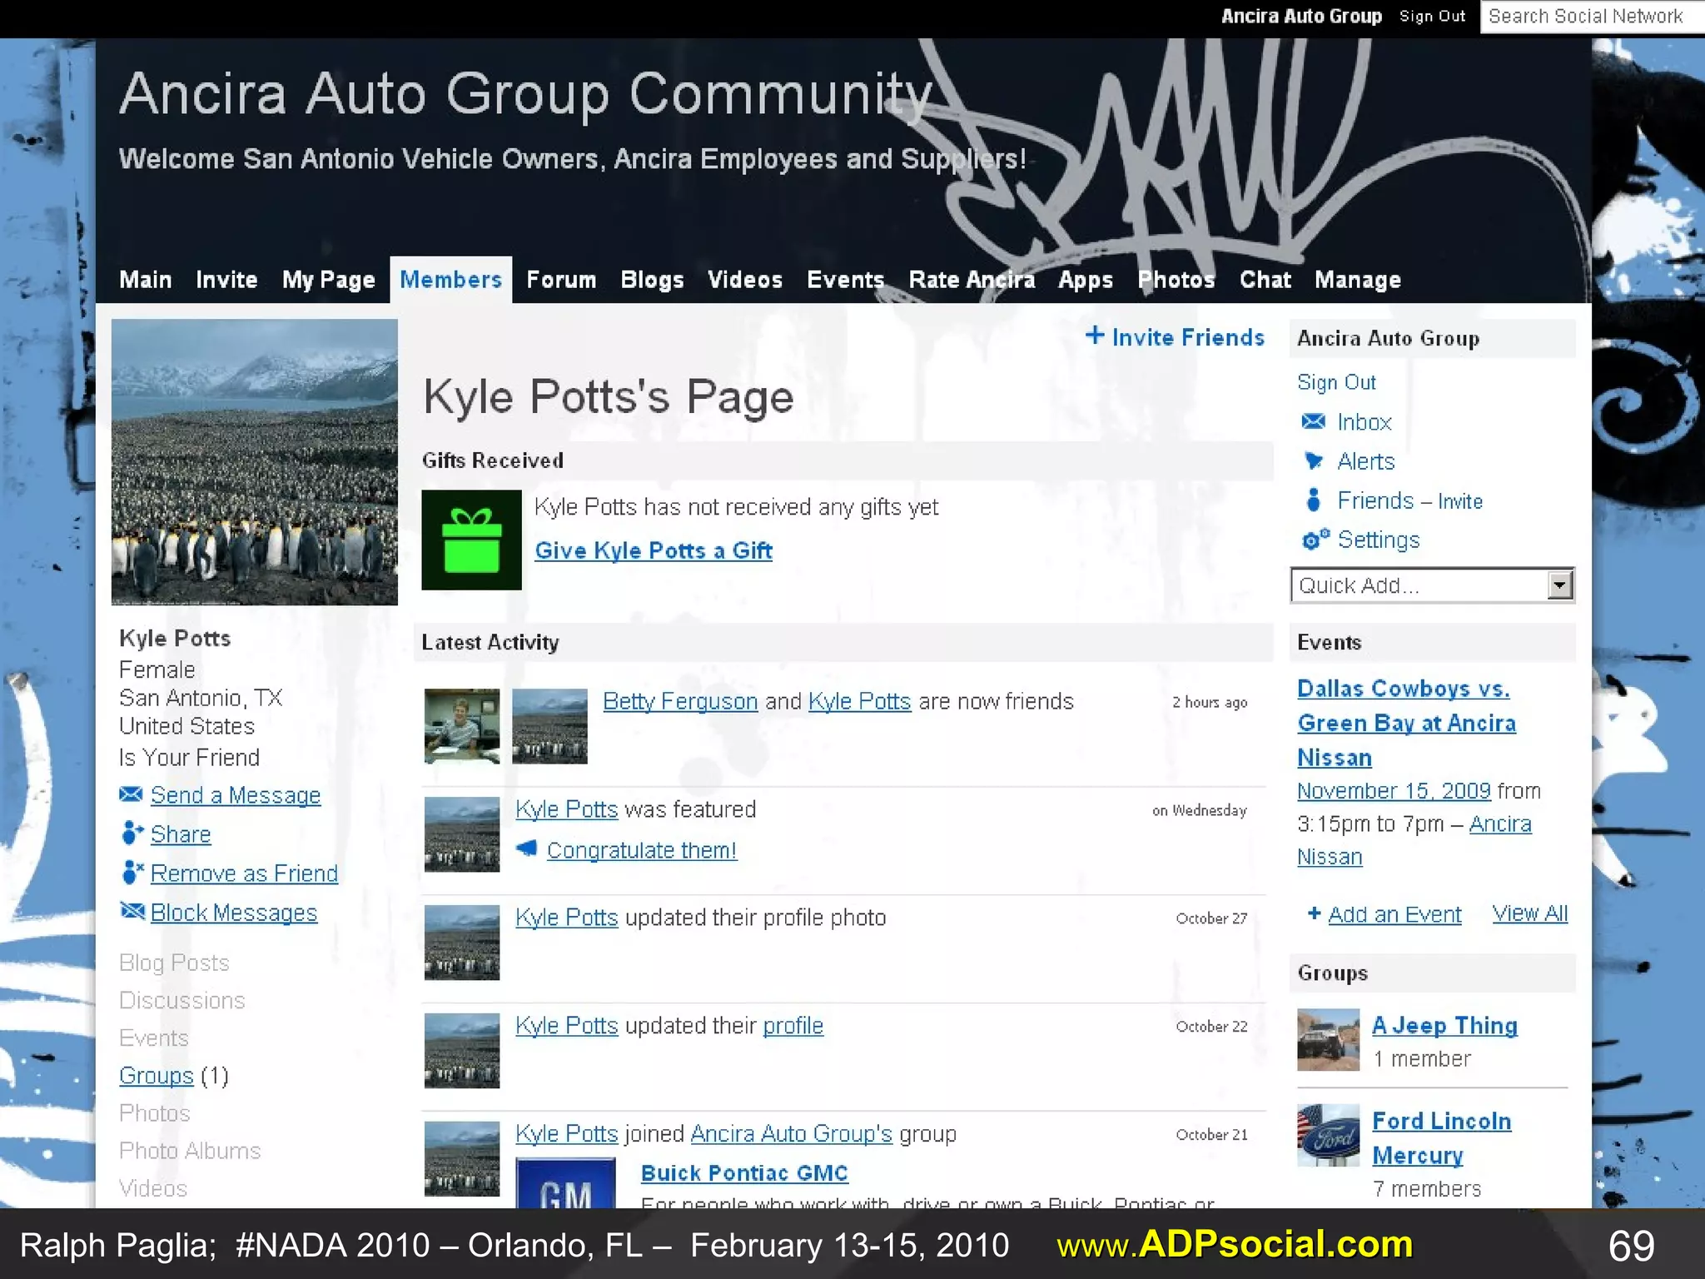The image size is (1705, 1279).
Task: Click the Block Messages icon
Action: [x=132, y=912]
